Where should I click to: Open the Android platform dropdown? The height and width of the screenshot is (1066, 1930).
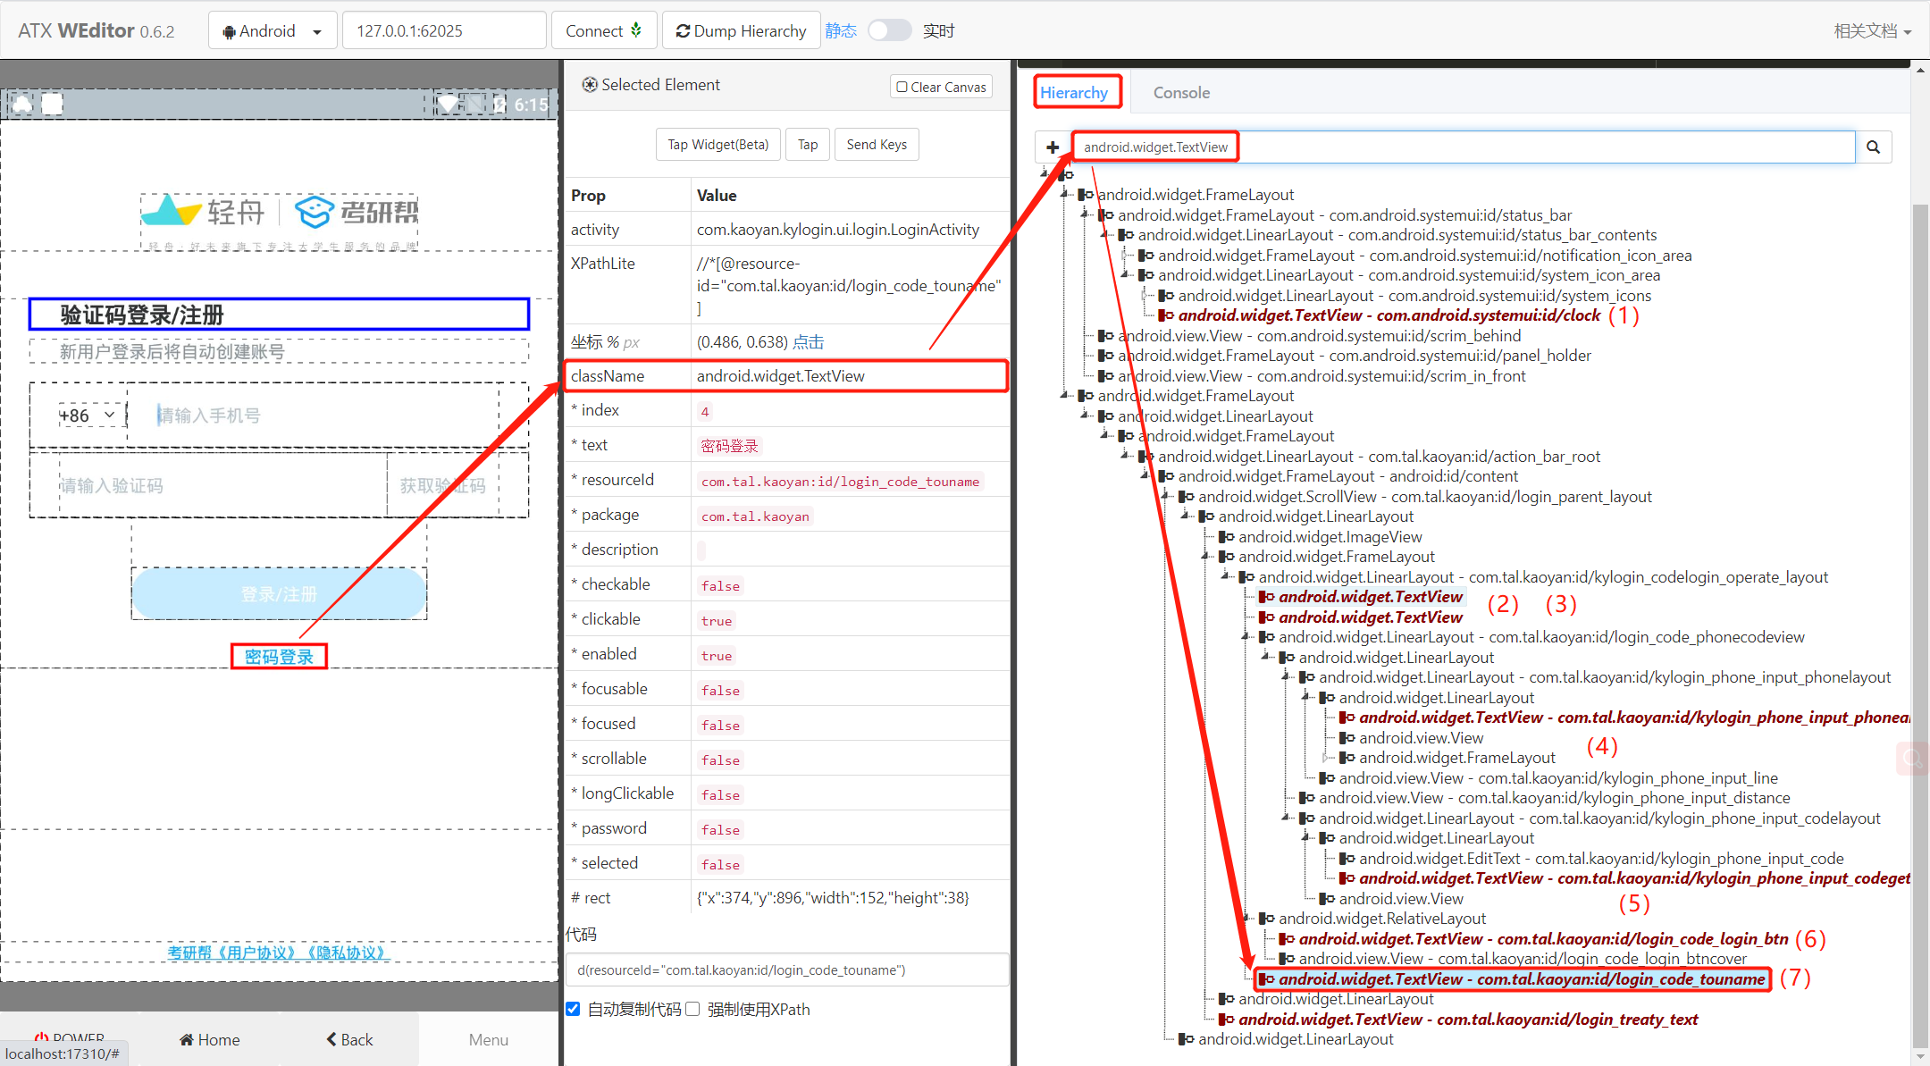[x=273, y=31]
